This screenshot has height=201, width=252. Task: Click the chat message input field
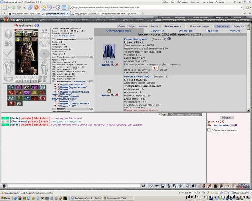pyautogui.click(x=74, y=186)
